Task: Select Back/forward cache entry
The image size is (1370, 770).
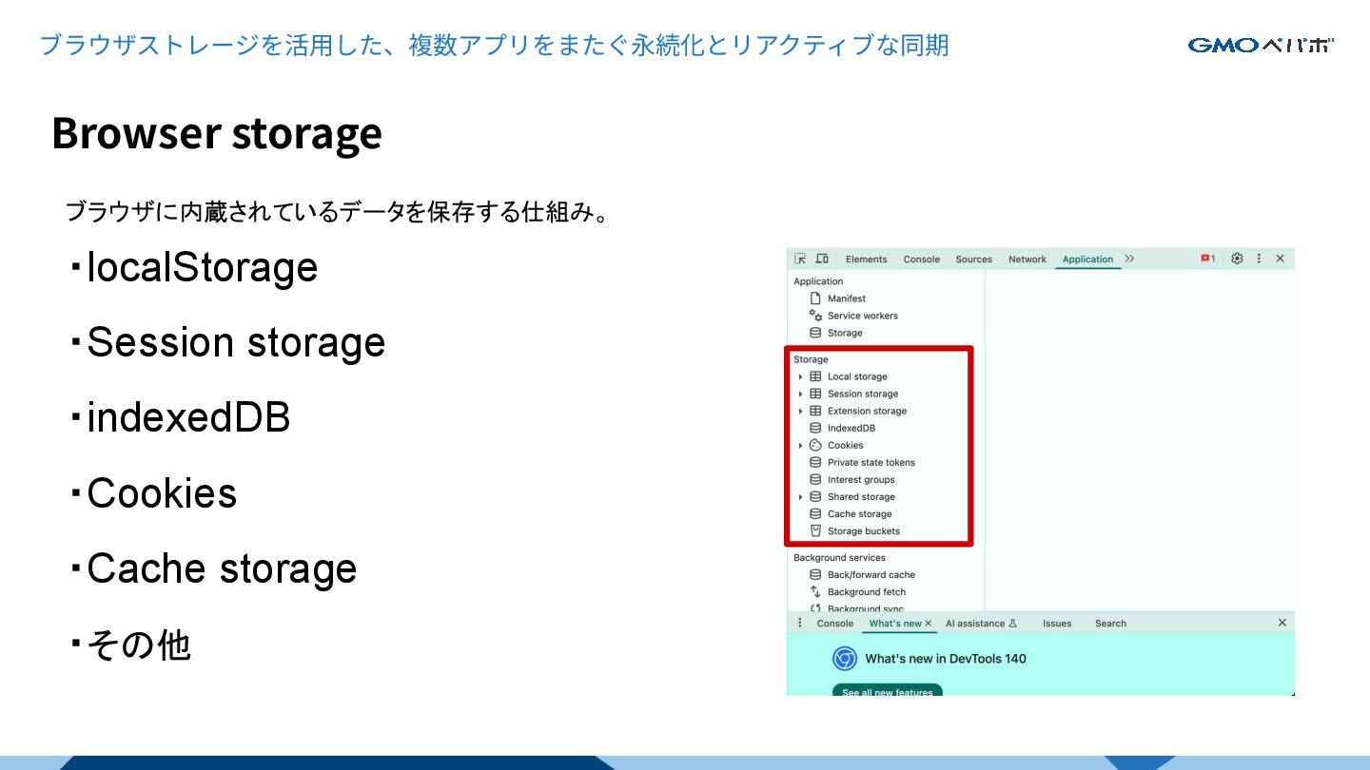Action: pos(871,574)
